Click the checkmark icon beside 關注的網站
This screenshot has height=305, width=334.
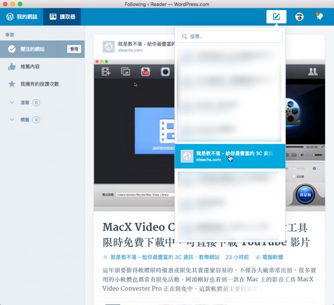tap(12, 49)
